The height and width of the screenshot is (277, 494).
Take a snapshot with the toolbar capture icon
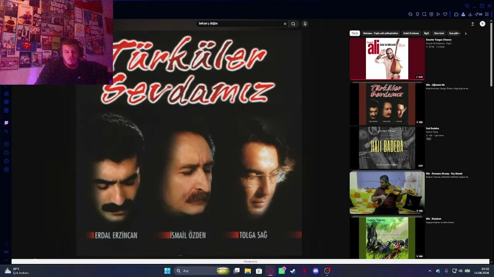424,14
